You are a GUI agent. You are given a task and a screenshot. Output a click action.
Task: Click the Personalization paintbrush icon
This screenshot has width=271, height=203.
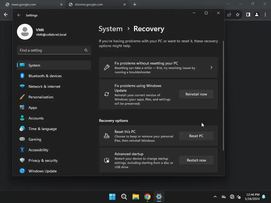pos(22,97)
